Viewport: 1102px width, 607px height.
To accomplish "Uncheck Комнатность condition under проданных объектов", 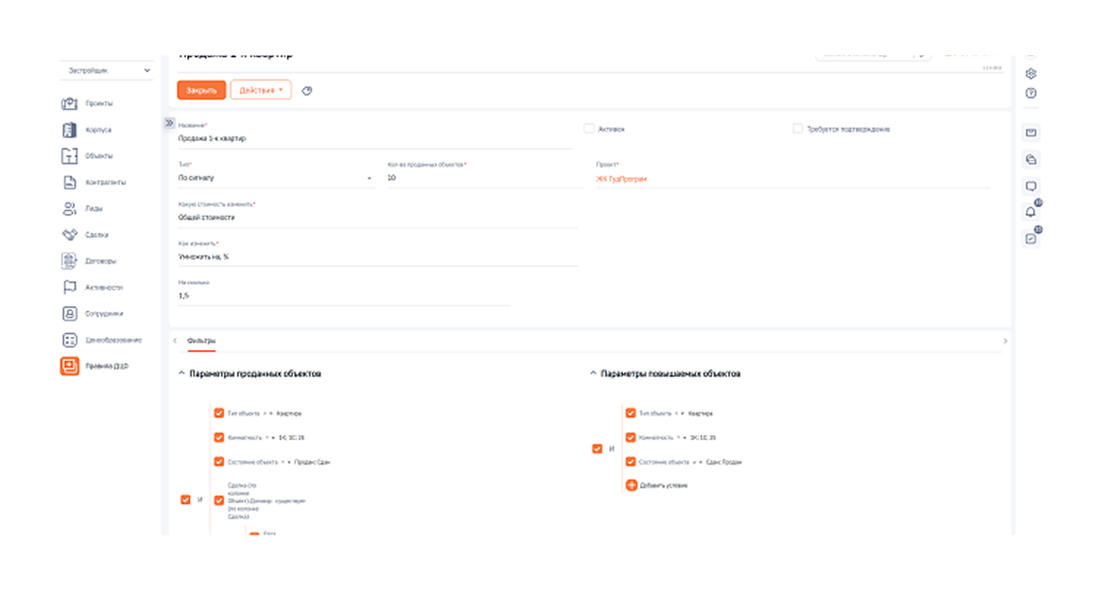I will [219, 437].
